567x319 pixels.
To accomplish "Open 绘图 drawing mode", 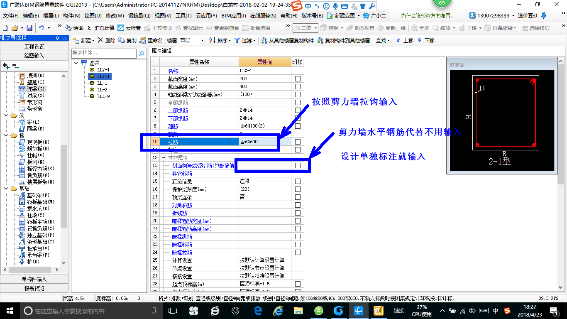I will pyautogui.click(x=74, y=28).
